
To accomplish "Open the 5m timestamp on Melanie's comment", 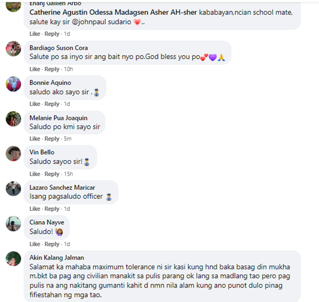I will tap(68, 139).
